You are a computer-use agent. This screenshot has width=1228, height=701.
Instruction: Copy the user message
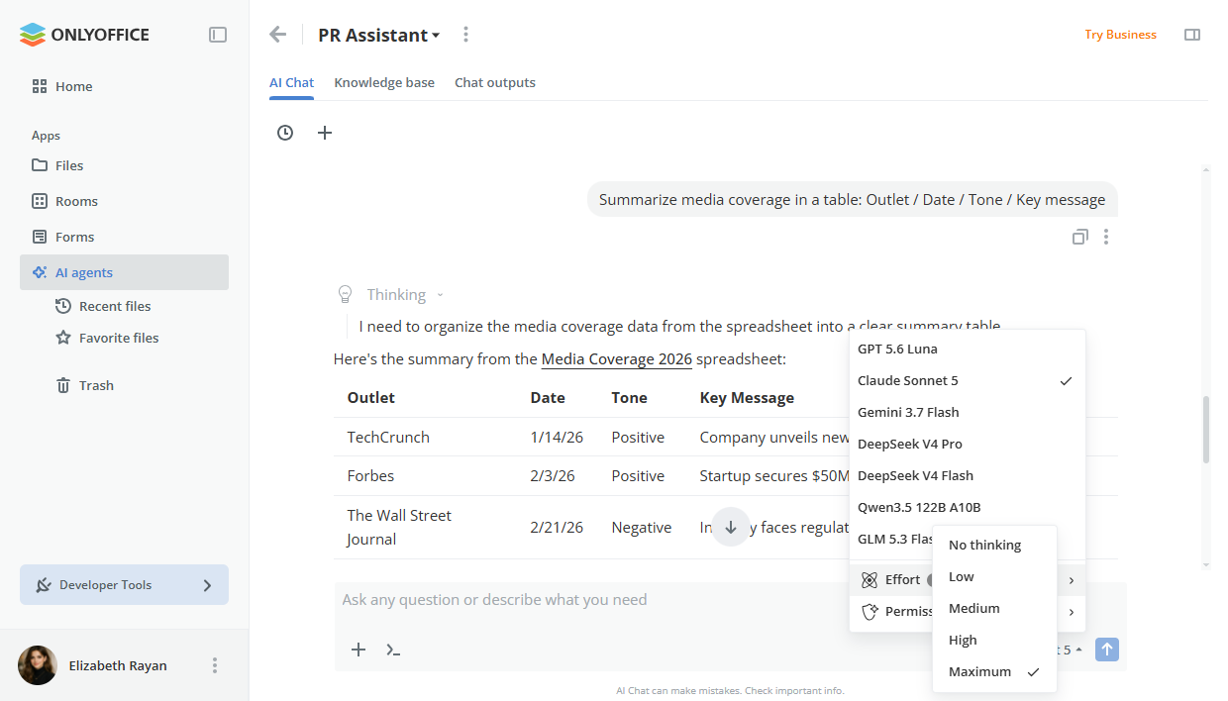(1080, 237)
